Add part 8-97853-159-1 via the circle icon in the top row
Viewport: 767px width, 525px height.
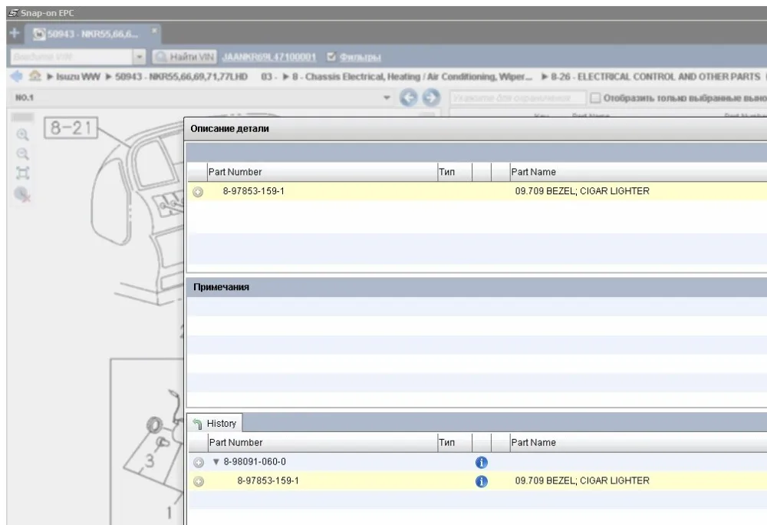198,192
